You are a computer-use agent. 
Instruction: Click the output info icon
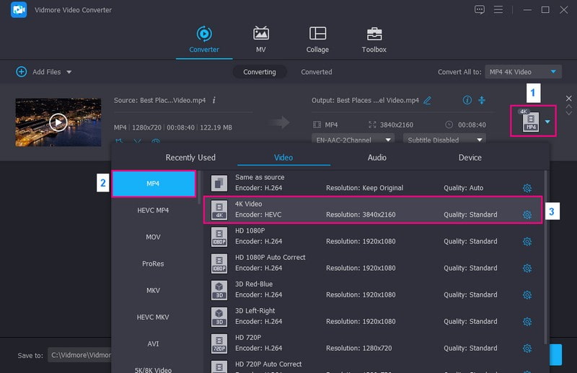click(467, 100)
